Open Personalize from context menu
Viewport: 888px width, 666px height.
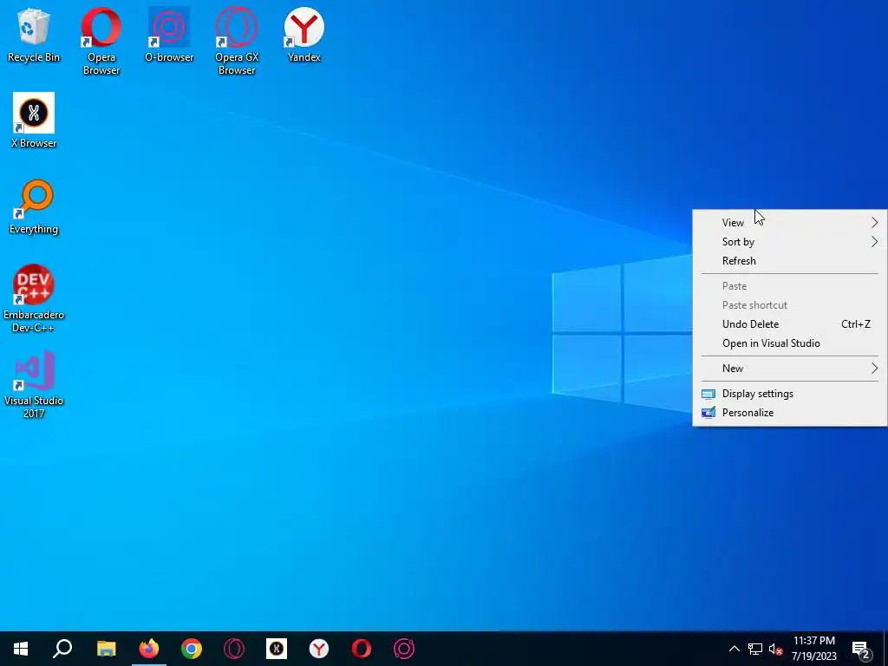pos(789,413)
